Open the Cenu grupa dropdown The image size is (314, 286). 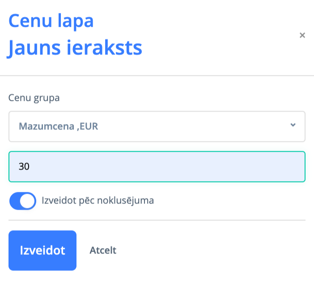click(x=157, y=126)
